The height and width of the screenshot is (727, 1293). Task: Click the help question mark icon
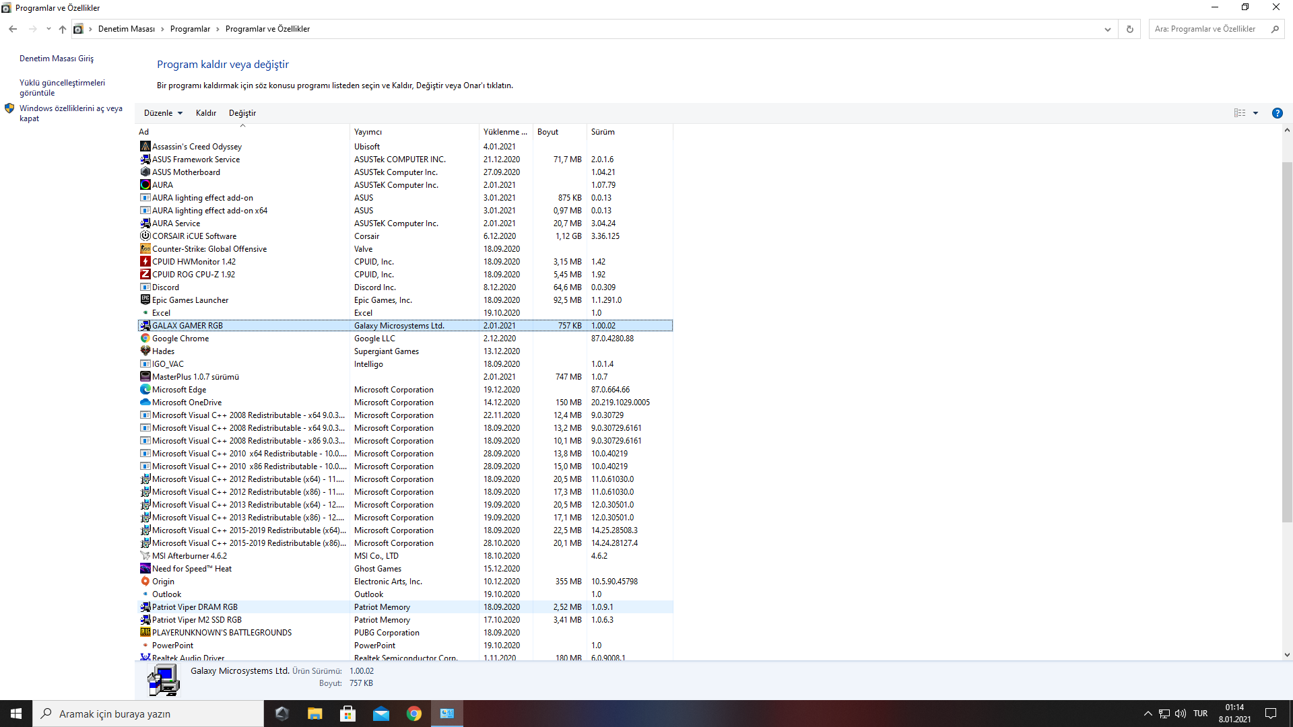tap(1277, 113)
